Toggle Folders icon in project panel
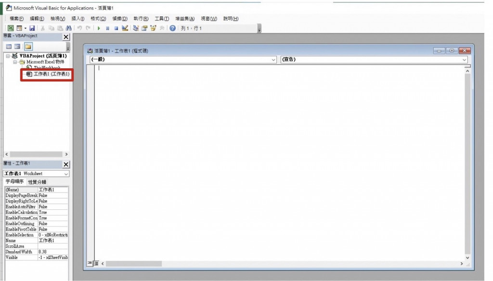Image resolution: width=493 pixels, height=281 pixels. (x=28, y=47)
